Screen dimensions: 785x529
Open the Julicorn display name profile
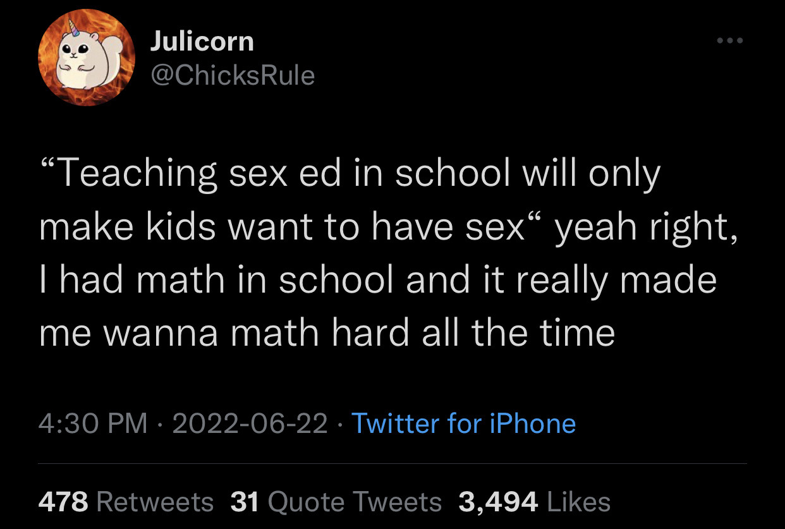point(202,42)
